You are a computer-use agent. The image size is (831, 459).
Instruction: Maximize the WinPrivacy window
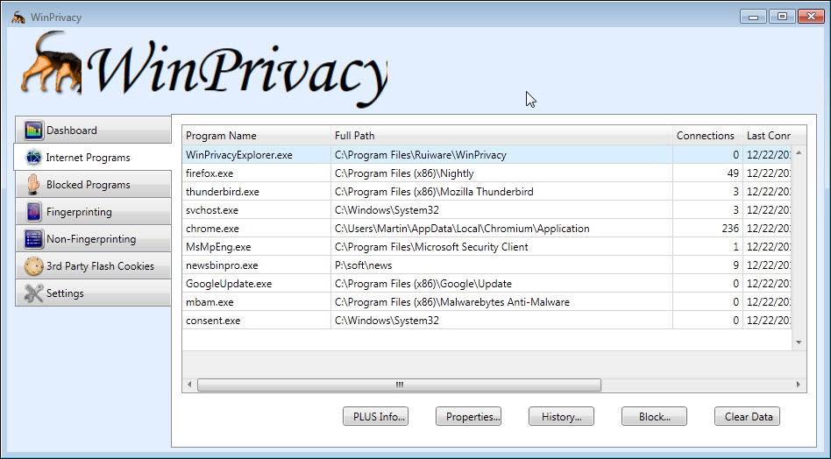(x=782, y=17)
